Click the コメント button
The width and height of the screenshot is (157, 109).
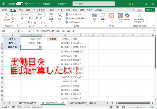pos(139,10)
